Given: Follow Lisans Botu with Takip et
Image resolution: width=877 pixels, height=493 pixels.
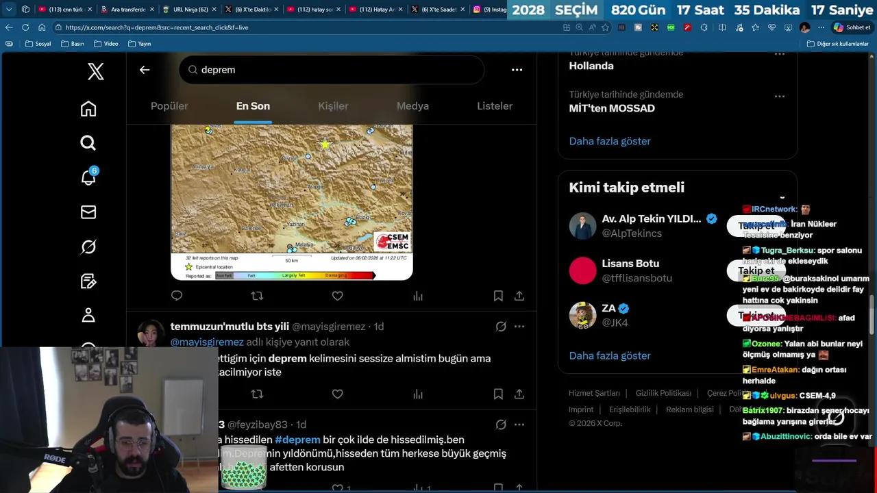Looking at the screenshot, I should (x=756, y=271).
